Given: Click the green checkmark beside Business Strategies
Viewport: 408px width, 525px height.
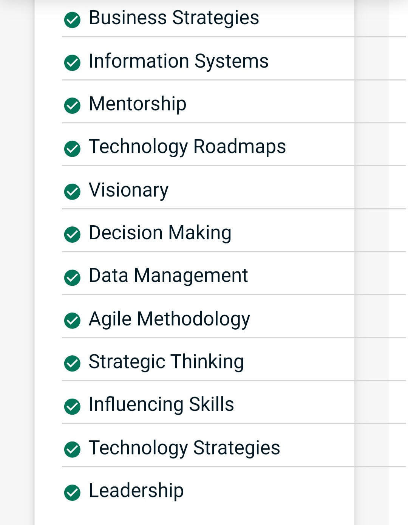Looking at the screenshot, I should [x=72, y=20].
